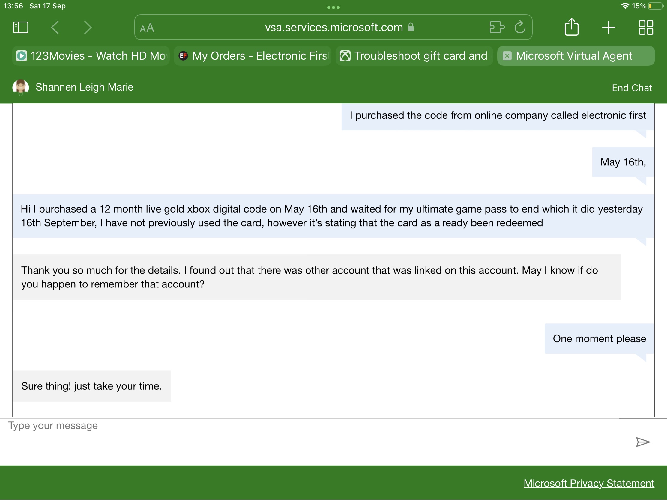667x500 pixels.
Task: Click the share/export icon
Action: (571, 27)
